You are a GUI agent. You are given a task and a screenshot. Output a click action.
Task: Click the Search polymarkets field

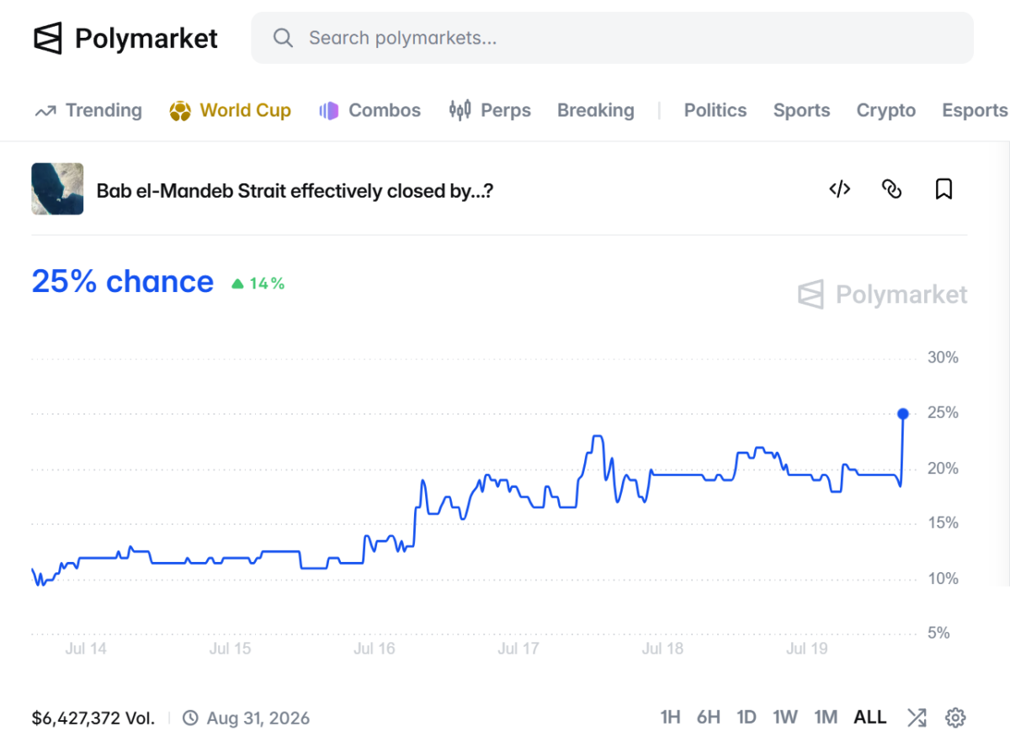point(612,38)
